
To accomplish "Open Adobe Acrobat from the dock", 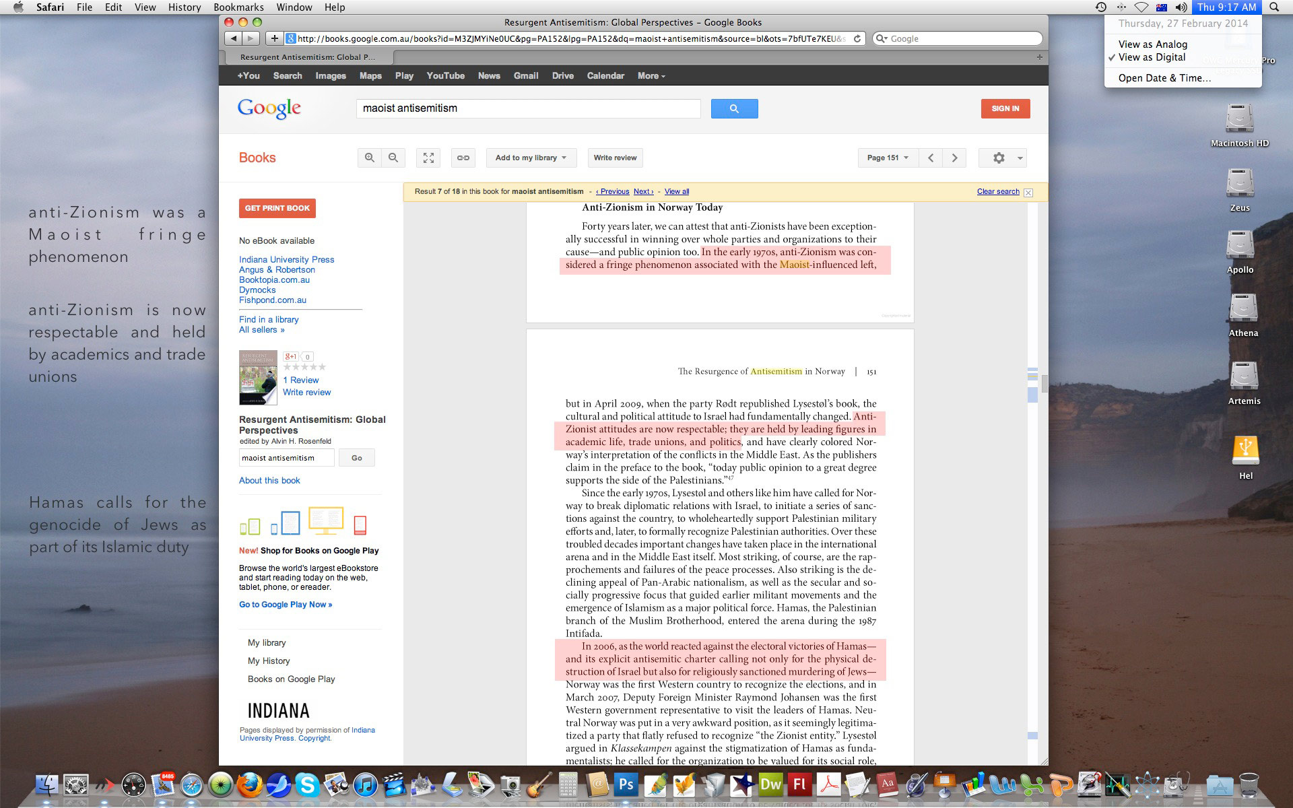I will point(828,784).
